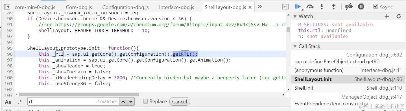Screen dimensions: 406x111
Task: Show more open file tabs
Action: 260,6
